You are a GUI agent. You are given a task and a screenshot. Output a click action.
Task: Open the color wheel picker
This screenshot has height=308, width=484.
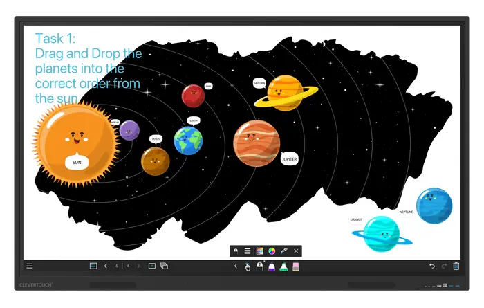coord(272,251)
